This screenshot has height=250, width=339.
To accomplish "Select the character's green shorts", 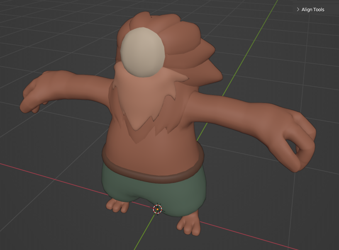I will pyautogui.click(x=154, y=191).
